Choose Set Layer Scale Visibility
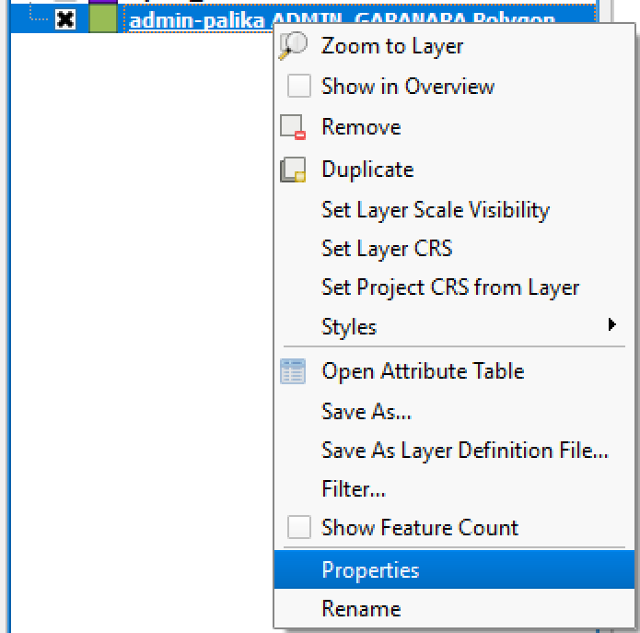 tap(435, 210)
